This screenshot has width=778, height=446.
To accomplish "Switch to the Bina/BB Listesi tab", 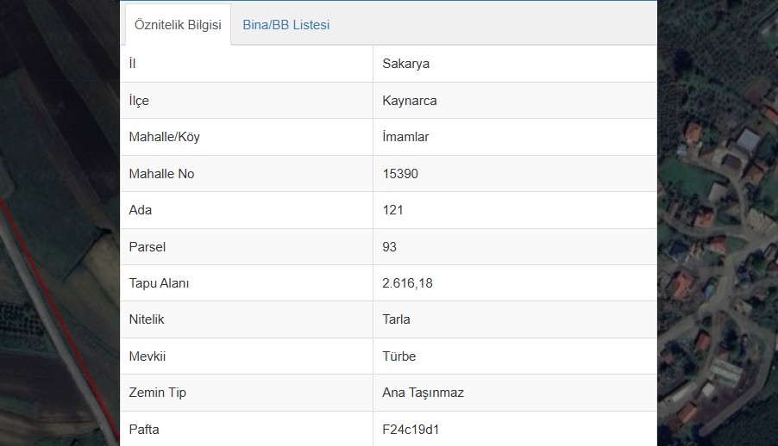I will pos(285,25).
